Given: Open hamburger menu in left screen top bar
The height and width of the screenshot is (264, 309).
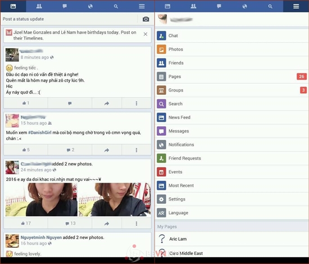Looking at the screenshot, I should click(x=142, y=6).
